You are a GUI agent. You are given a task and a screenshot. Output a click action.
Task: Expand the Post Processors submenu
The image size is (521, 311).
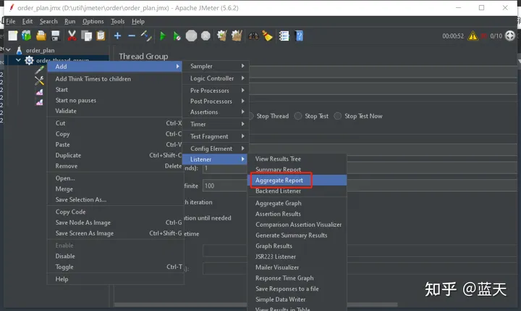coord(216,101)
